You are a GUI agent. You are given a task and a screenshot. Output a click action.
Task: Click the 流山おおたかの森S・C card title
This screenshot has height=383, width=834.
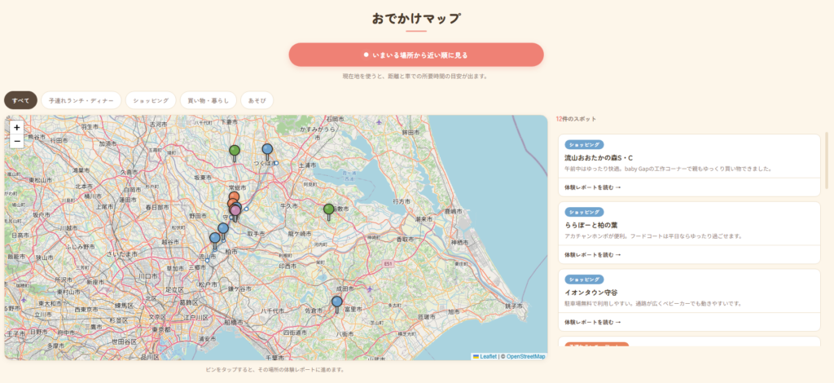(599, 158)
